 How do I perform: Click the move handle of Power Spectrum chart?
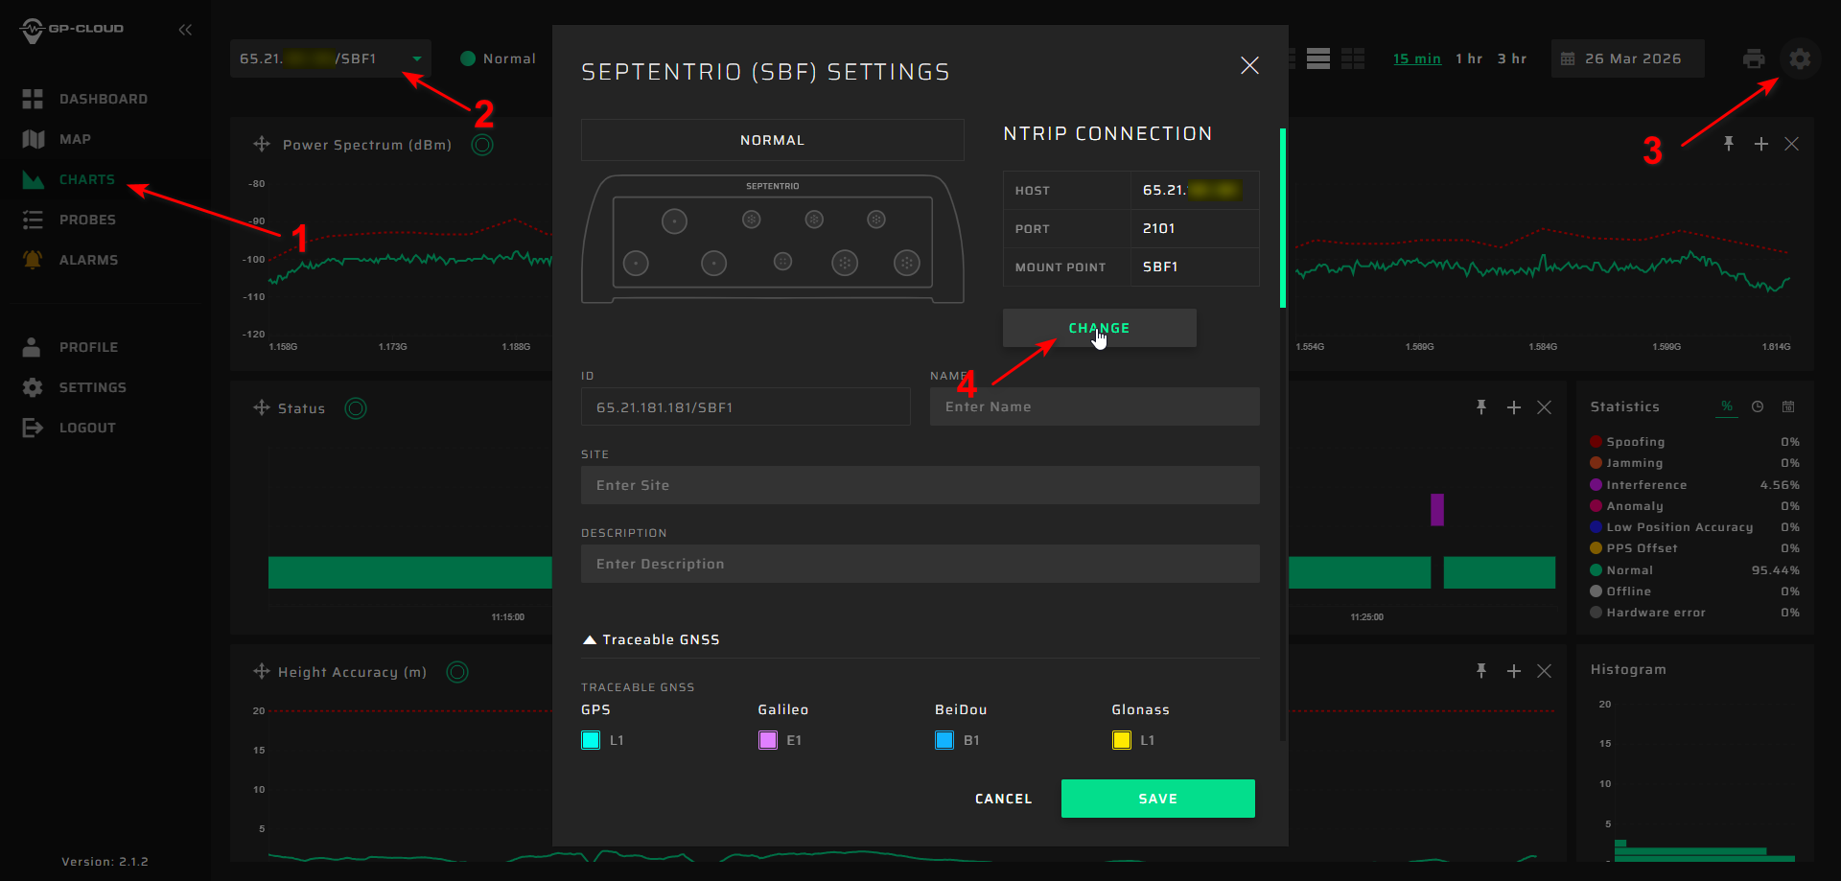pyautogui.click(x=262, y=144)
